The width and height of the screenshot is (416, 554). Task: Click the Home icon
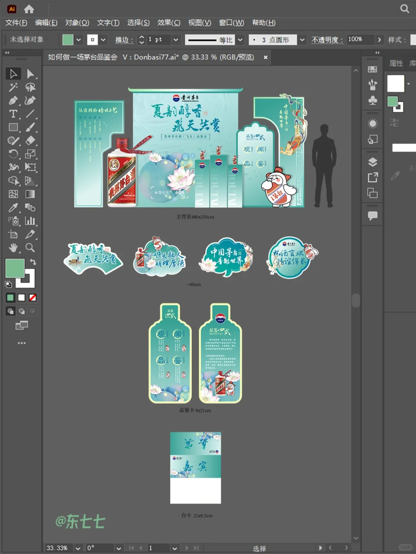coord(29,9)
